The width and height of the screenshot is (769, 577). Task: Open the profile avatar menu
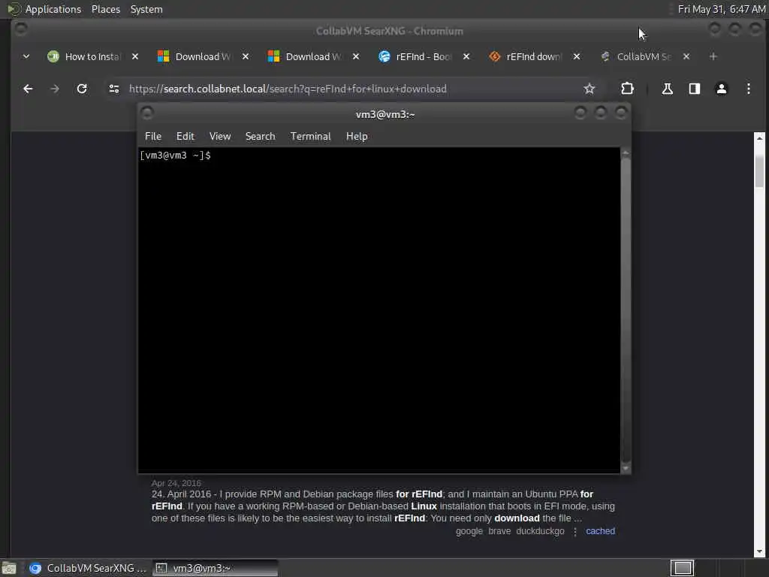pyautogui.click(x=722, y=89)
